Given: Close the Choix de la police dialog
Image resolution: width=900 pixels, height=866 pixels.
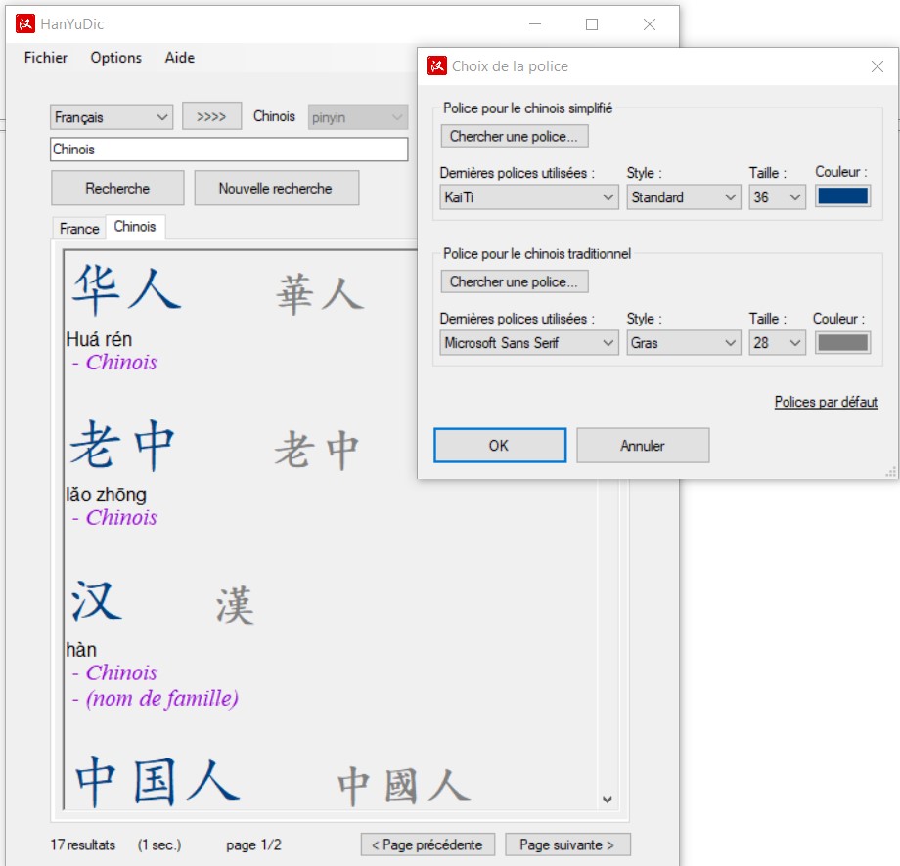Looking at the screenshot, I should click(877, 66).
